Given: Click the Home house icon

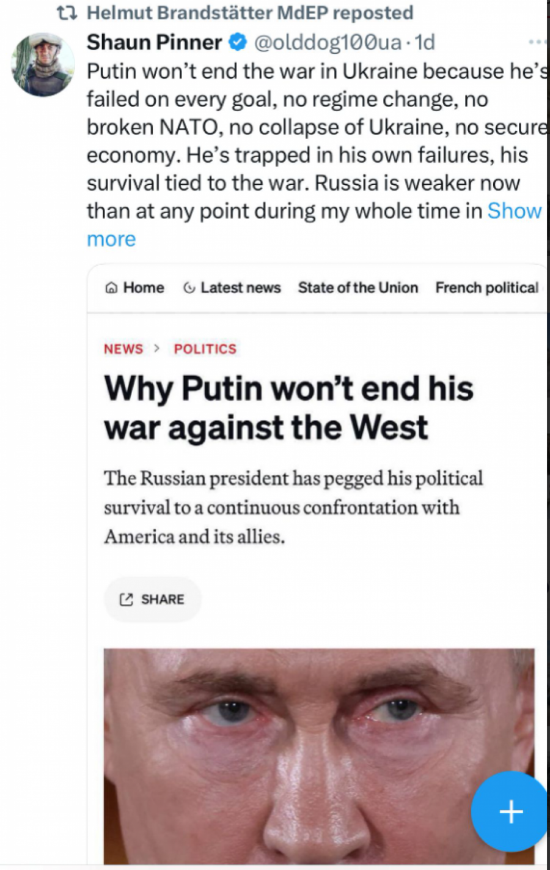Looking at the screenshot, I should [111, 288].
